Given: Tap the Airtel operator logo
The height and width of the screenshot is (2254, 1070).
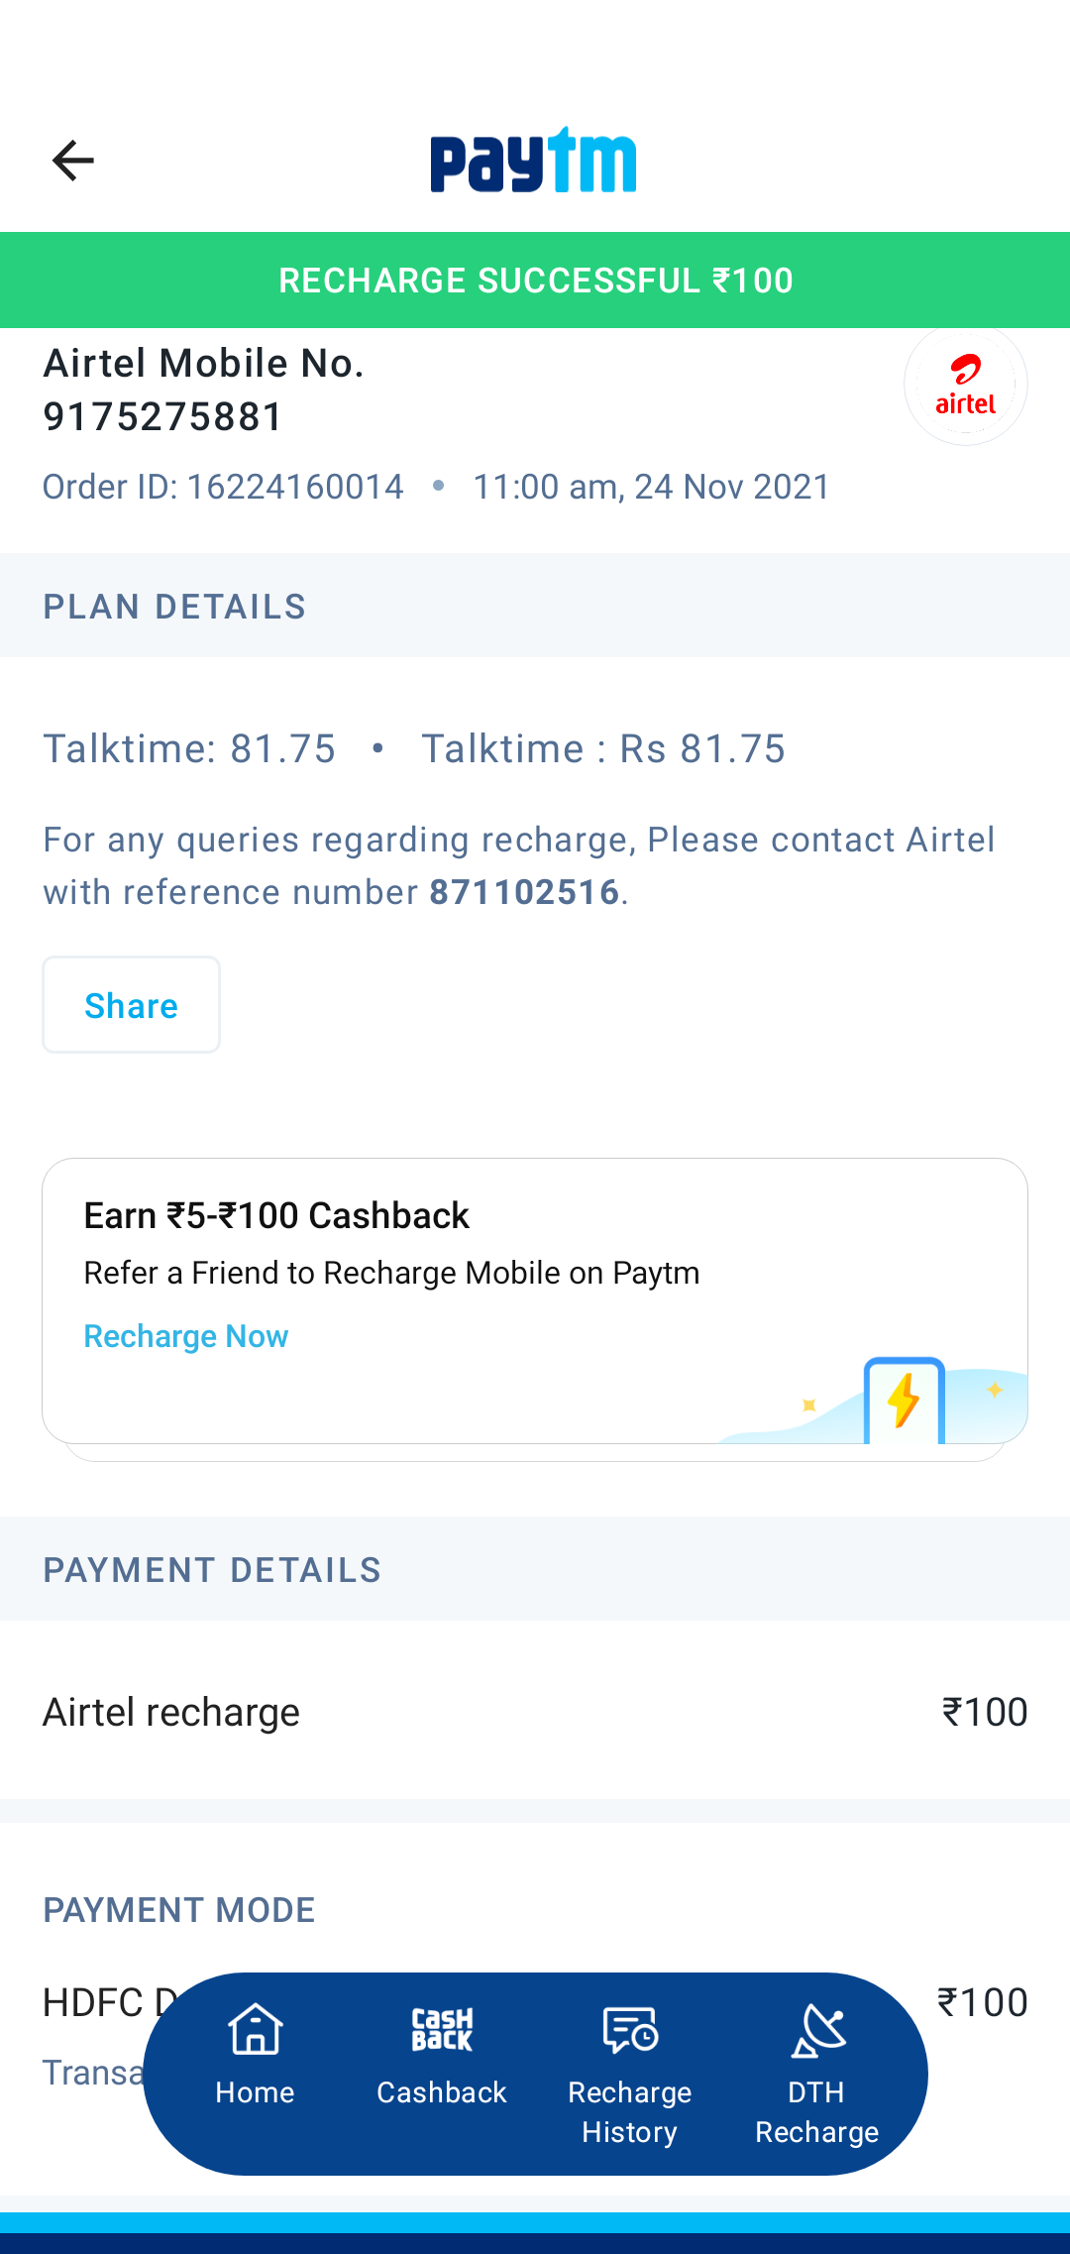Looking at the screenshot, I should point(965,385).
